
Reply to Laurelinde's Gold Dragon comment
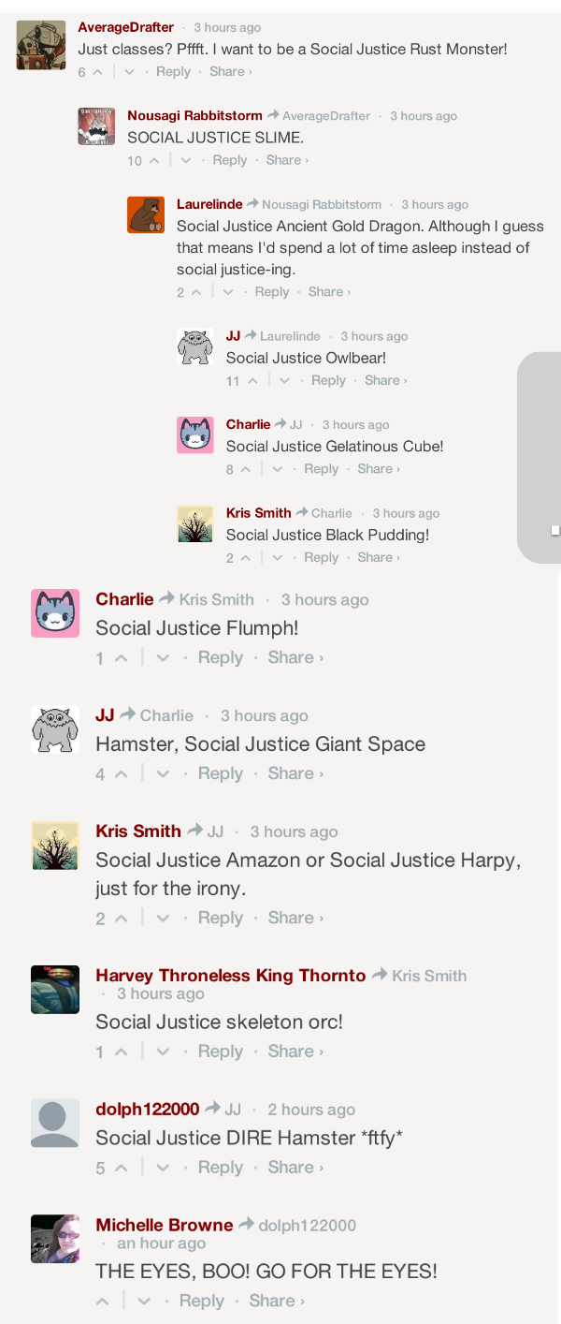tap(272, 292)
